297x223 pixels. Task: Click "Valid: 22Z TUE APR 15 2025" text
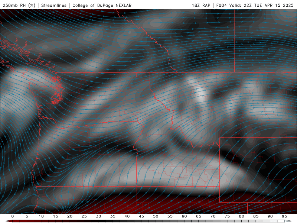pyautogui.click(x=261, y=5)
